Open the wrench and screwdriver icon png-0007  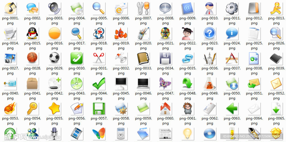[143, 9]
